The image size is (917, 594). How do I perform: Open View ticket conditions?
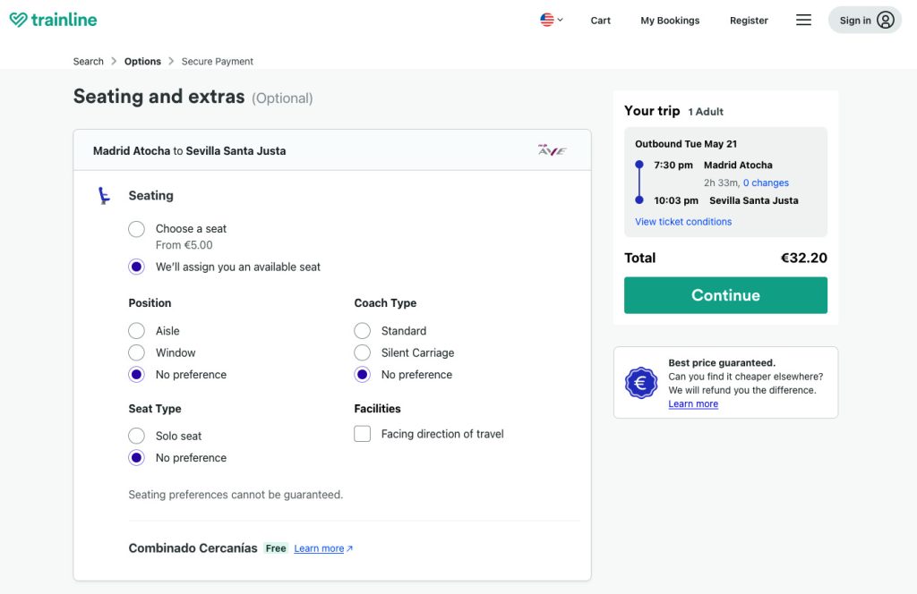tap(683, 222)
